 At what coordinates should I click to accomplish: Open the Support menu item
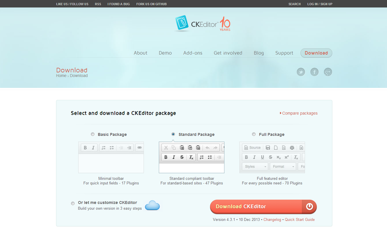284,53
